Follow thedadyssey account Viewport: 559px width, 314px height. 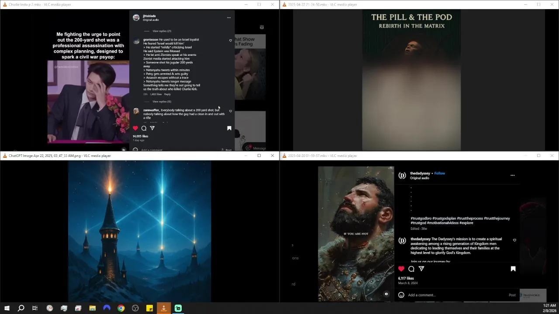tap(439, 173)
